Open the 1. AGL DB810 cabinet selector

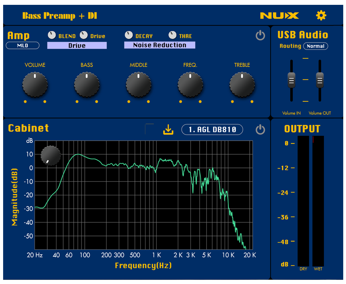[x=212, y=130]
